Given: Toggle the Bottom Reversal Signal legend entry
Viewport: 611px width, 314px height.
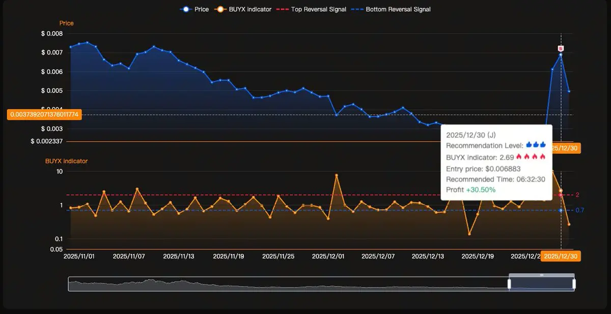Looking at the screenshot, I should click(391, 9).
